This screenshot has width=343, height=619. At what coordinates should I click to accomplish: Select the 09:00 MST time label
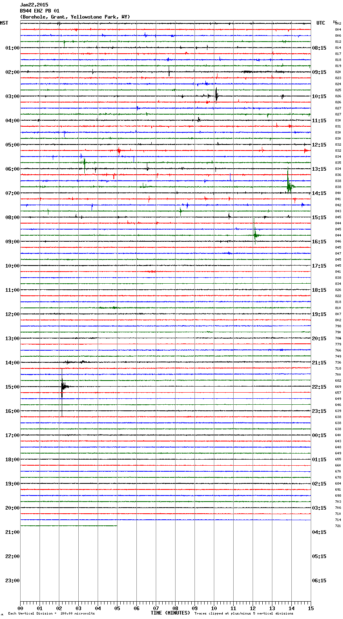(x=12, y=242)
